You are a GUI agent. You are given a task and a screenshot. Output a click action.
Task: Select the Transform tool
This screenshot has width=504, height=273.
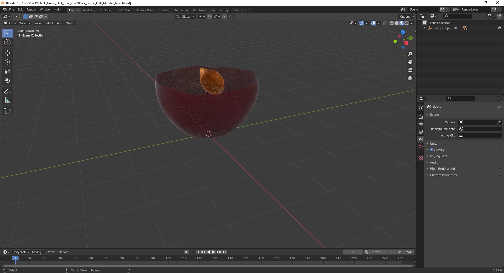coord(7,80)
